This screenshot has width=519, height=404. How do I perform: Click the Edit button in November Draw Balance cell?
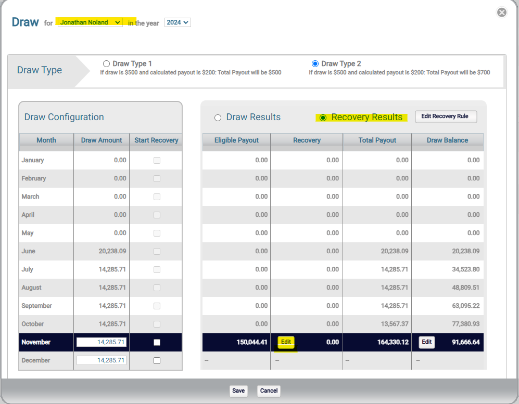click(x=427, y=342)
